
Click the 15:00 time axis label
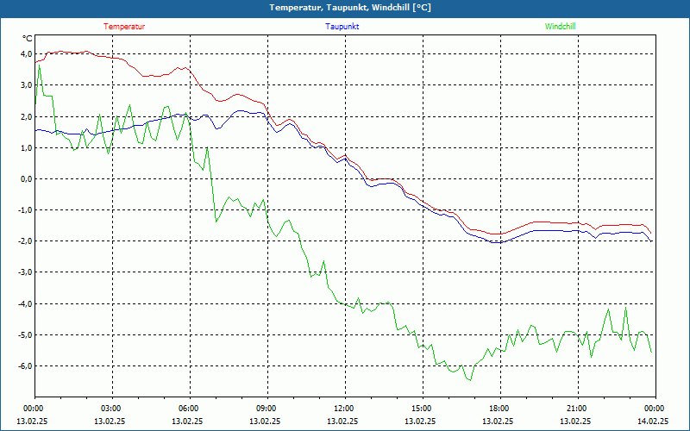421,409
